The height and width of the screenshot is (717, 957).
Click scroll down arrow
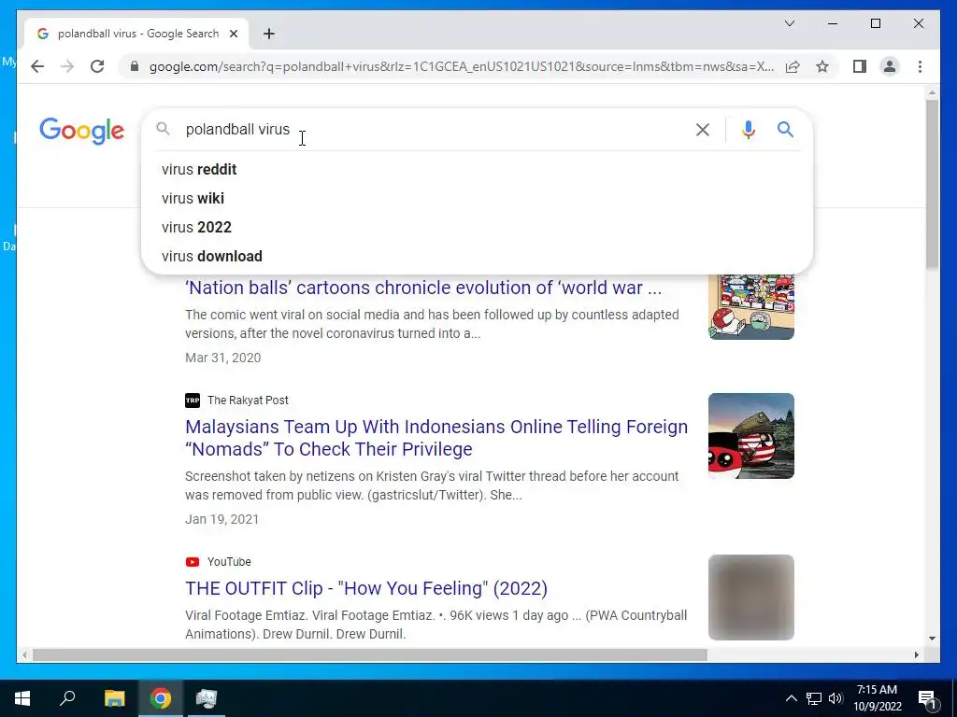pos(932,639)
